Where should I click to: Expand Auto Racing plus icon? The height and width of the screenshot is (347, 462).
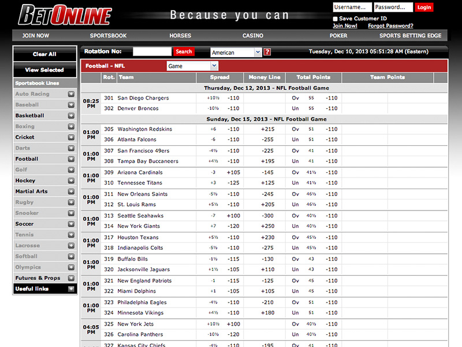pos(71,94)
